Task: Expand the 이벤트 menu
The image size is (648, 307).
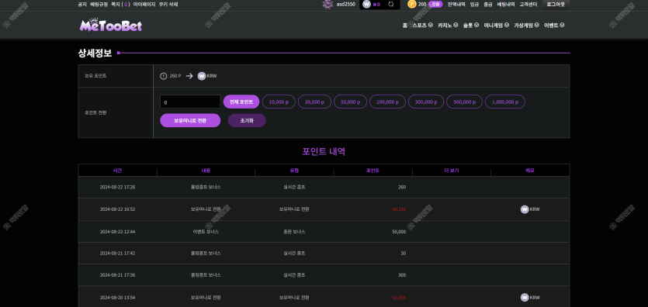Action: click(x=554, y=25)
